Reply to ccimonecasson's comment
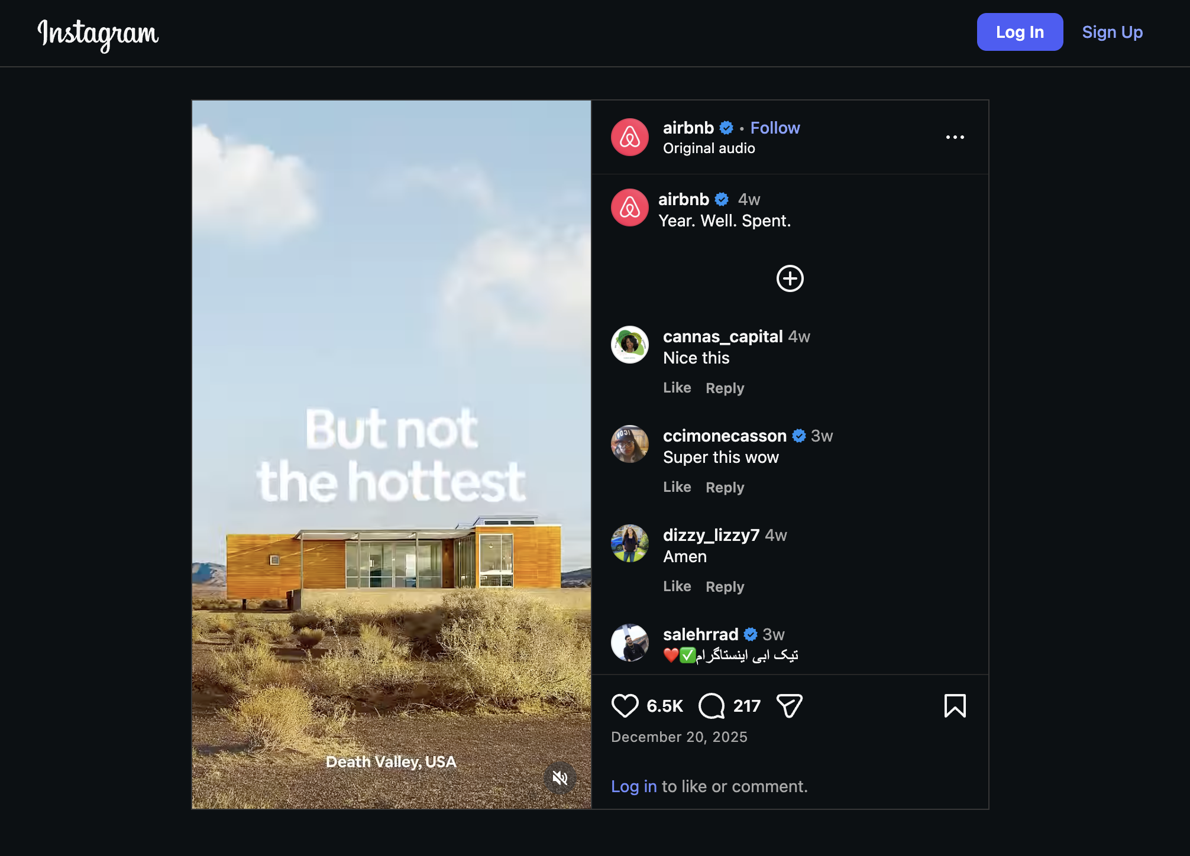This screenshot has width=1190, height=856. (x=725, y=487)
